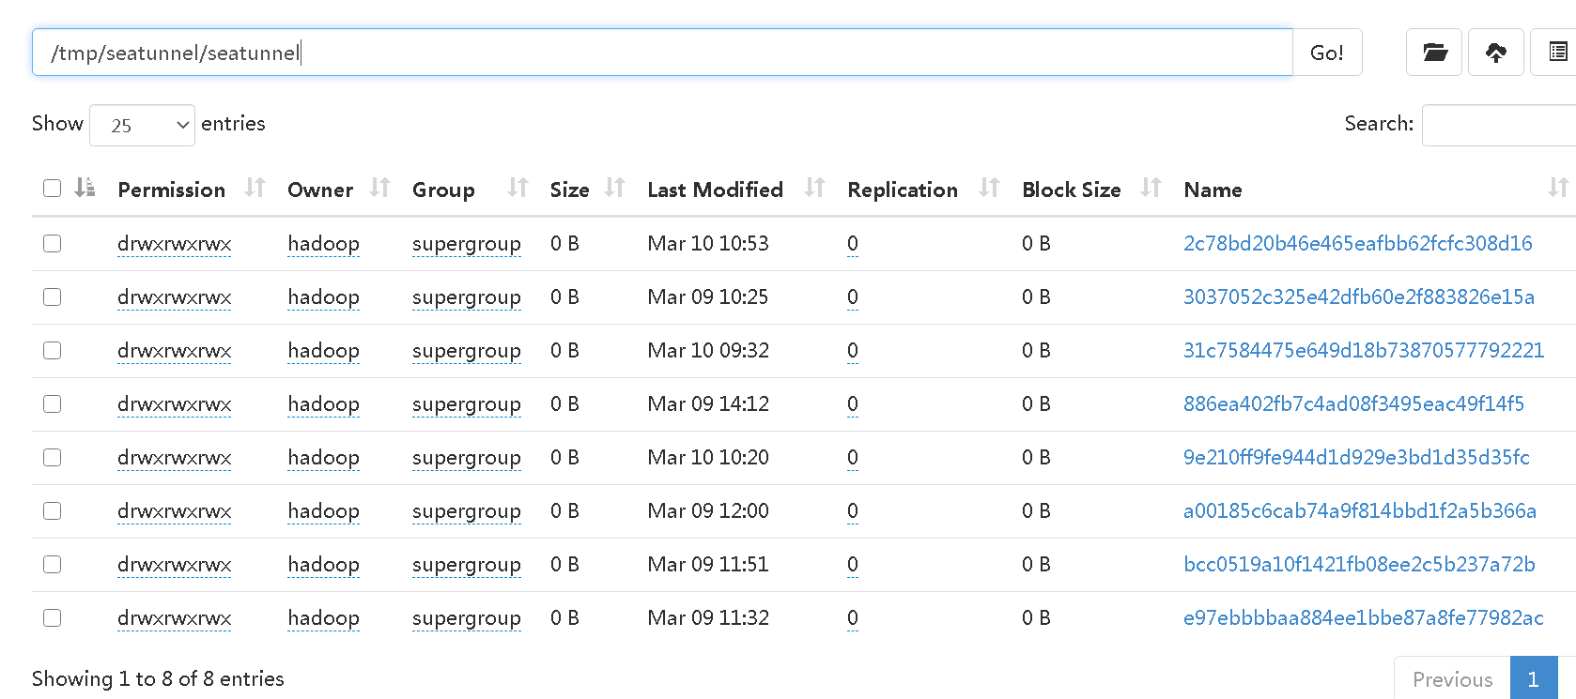Image resolution: width=1576 pixels, height=699 pixels.
Task: Edit group supergroup in the Mar 09 11:51 row
Action: click(467, 565)
